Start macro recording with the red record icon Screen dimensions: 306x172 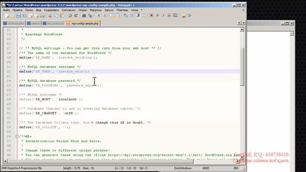pyautogui.click(x=152, y=16)
